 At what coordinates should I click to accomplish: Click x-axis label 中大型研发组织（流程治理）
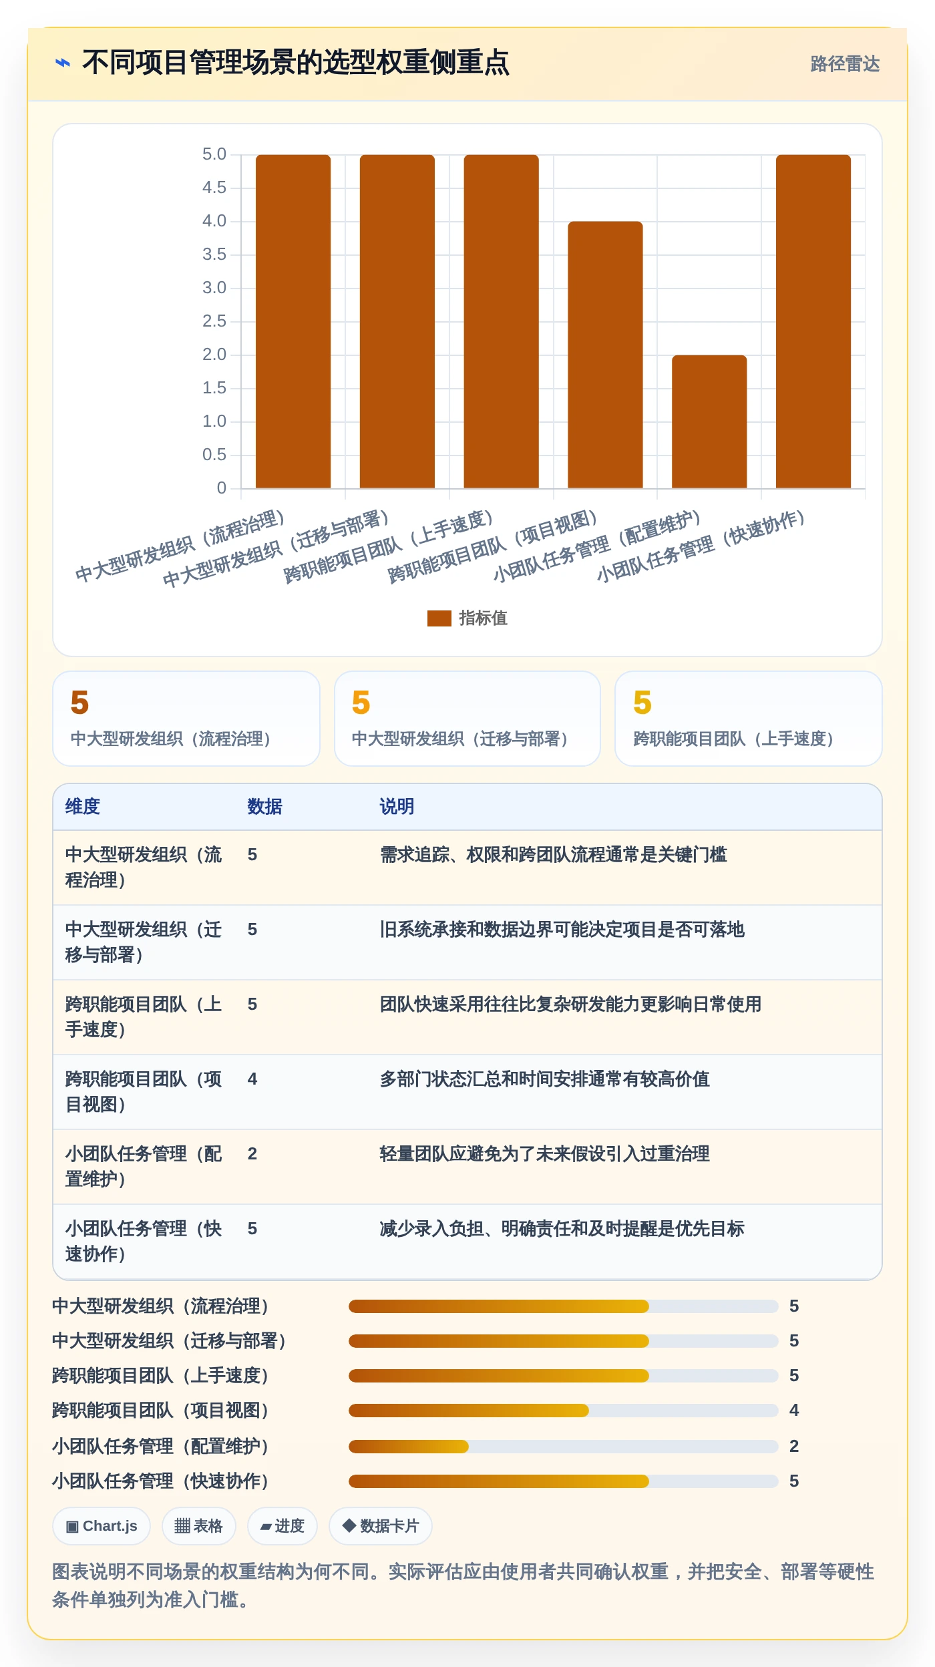[x=180, y=546]
